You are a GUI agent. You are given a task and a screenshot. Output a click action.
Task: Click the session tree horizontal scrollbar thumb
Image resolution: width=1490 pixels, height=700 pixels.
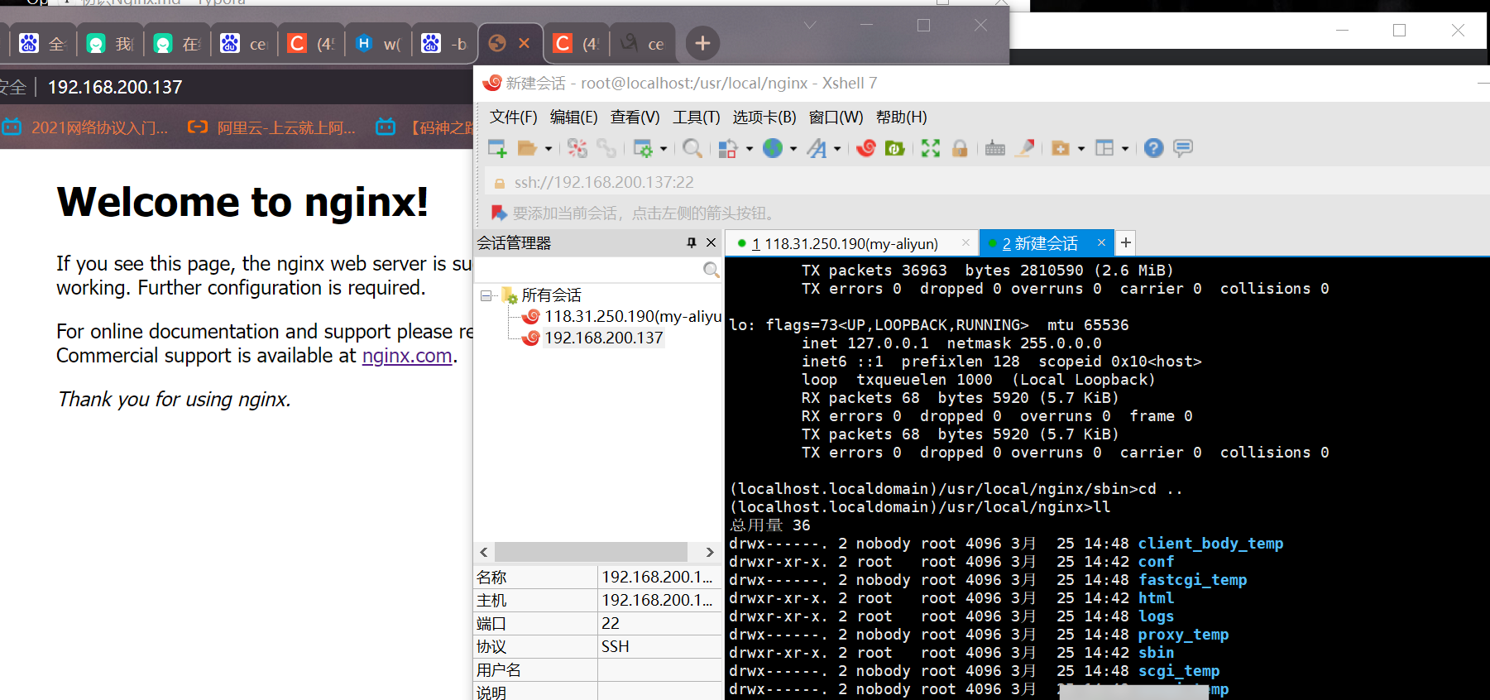point(591,552)
